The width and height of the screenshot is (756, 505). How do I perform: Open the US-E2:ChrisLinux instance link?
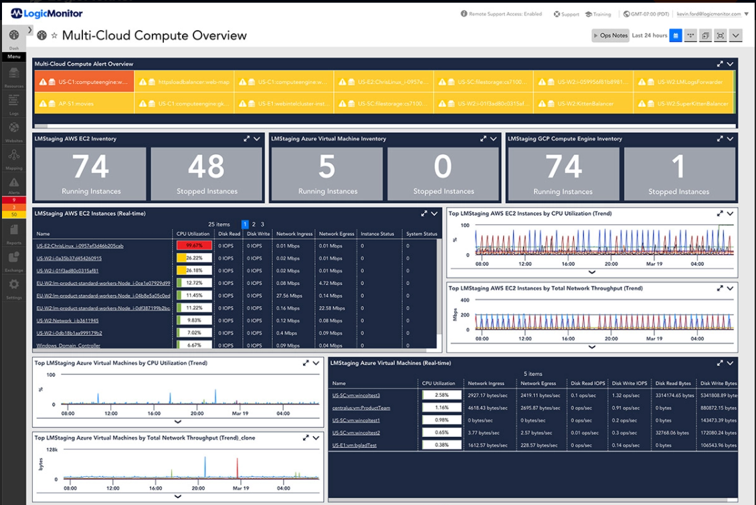tap(80, 246)
